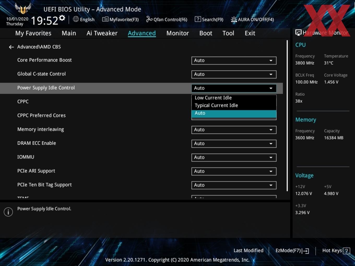Image resolution: width=355 pixels, height=266 pixels.
Task: Click the 10/01/2020 Thursday date
Action: (17, 21)
